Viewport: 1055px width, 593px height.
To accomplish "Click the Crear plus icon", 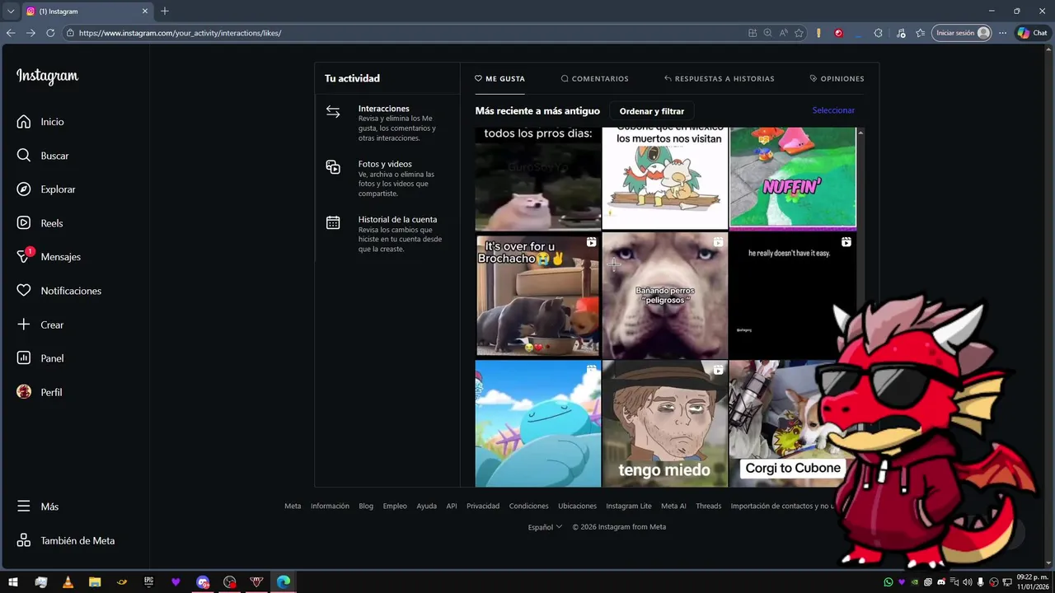I will pyautogui.click(x=24, y=325).
